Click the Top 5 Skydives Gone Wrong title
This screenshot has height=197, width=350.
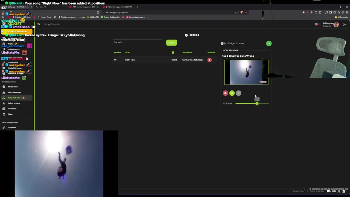pyautogui.click(x=238, y=56)
